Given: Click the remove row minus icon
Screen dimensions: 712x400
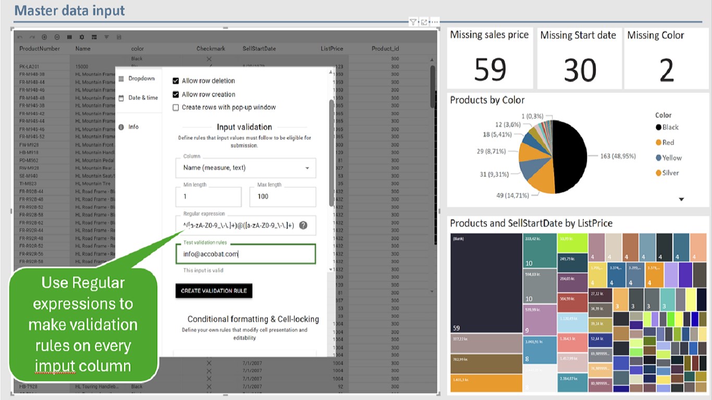Looking at the screenshot, I should [x=57, y=37].
